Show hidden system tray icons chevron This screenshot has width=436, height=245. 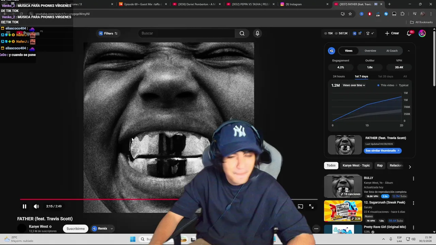click(x=383, y=239)
